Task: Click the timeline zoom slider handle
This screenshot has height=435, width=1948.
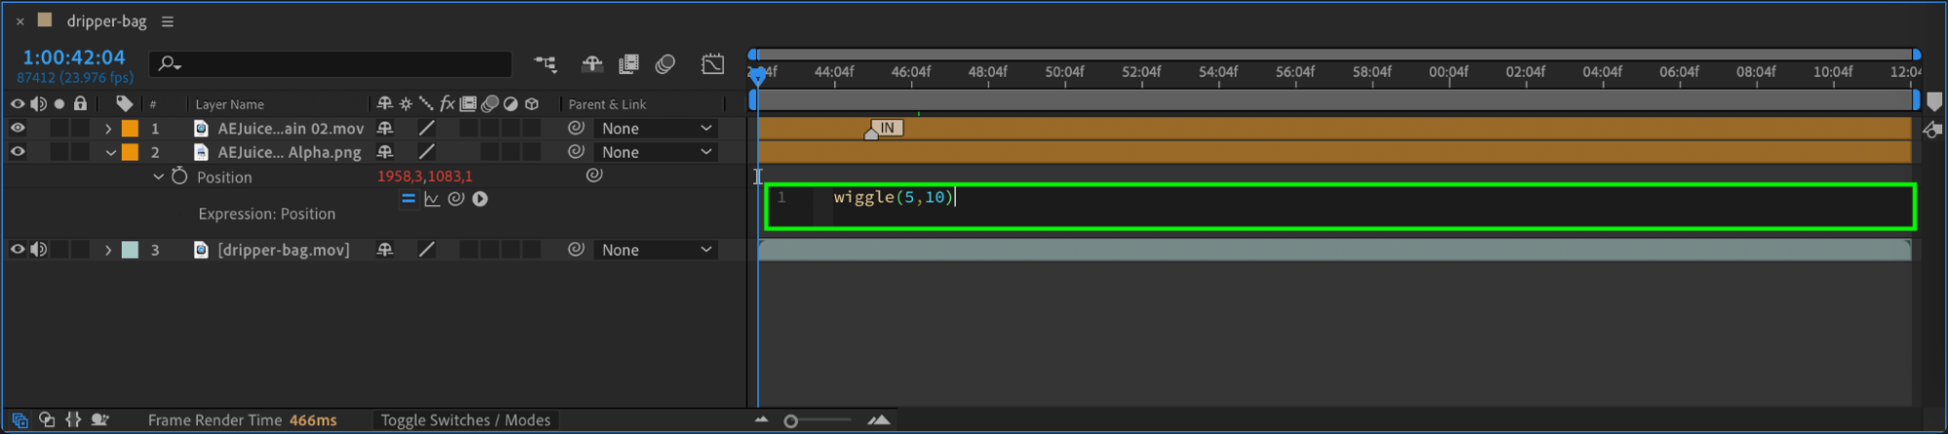Action: [791, 421]
